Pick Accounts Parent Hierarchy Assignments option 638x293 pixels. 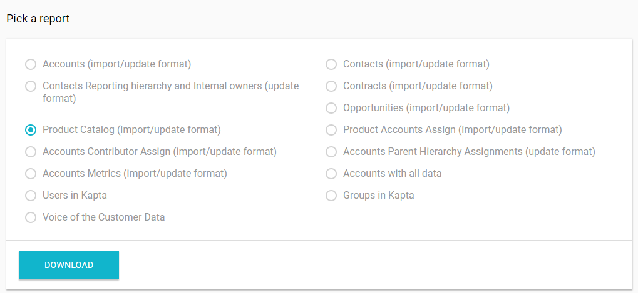coord(331,152)
